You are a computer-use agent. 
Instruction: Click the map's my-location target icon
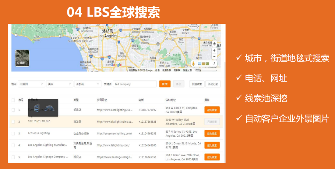coord(214,44)
